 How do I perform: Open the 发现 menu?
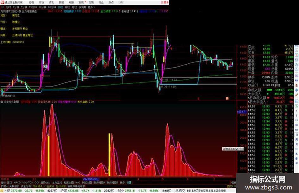coord(81,3)
